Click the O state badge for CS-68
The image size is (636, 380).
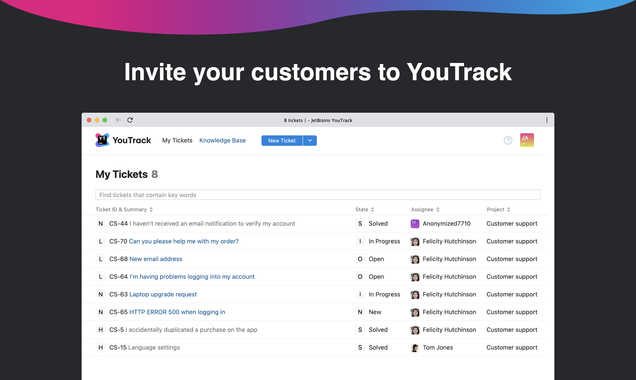[x=360, y=259]
